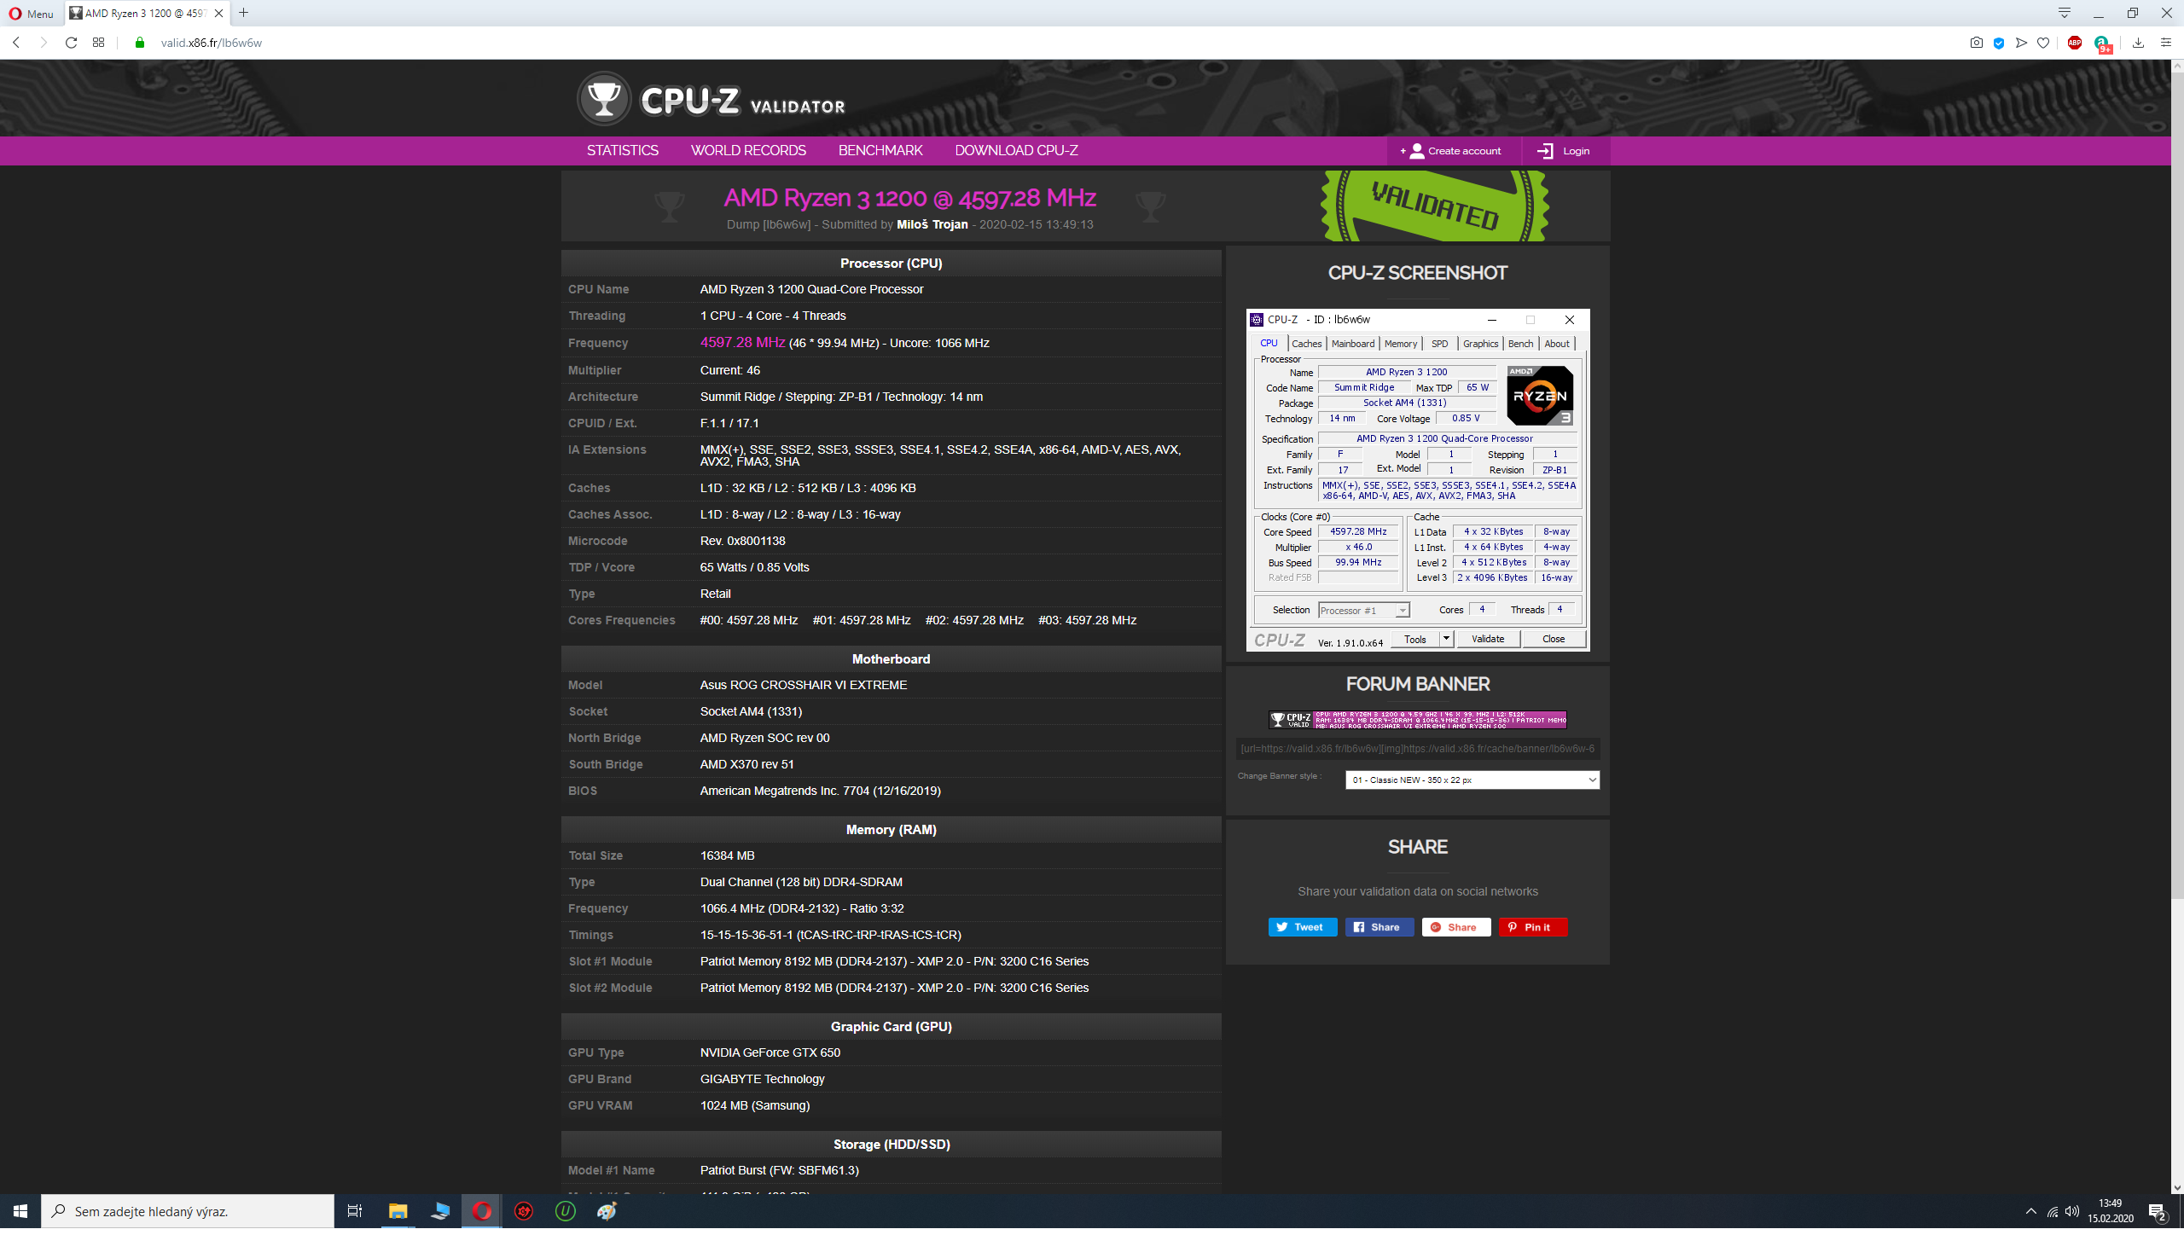
Task: Open Opera easy setup panel
Action: tap(2166, 43)
